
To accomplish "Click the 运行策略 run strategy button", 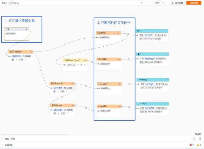I will pos(177,3).
